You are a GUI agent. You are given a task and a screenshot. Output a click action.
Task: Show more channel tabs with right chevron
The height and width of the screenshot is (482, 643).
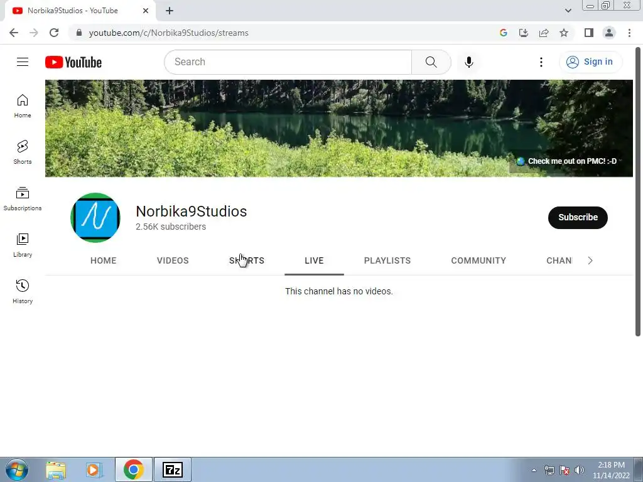click(x=590, y=260)
